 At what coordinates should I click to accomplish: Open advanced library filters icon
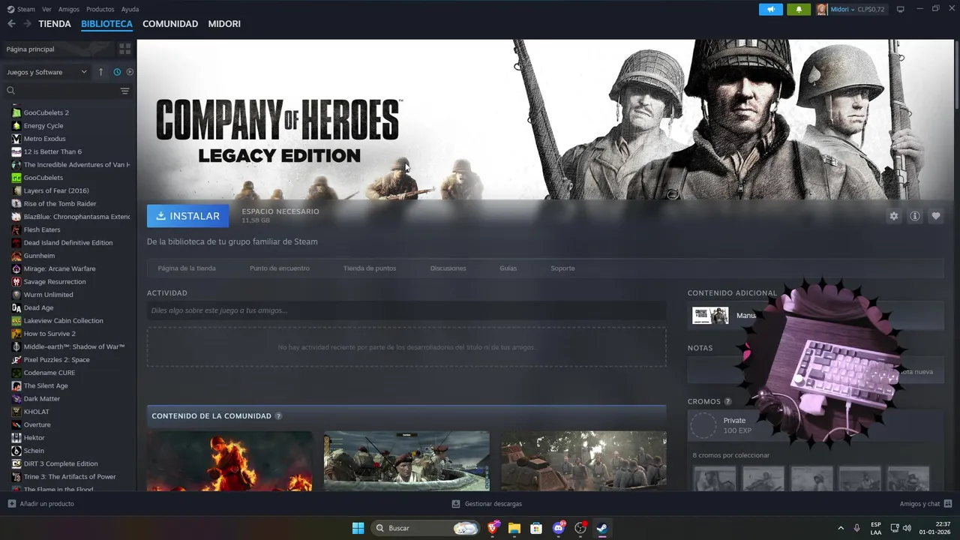(124, 91)
